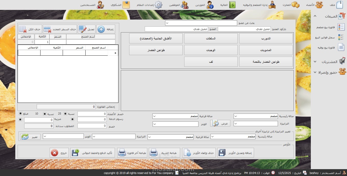347x176 pixels.
Task: Click the المشتريات shopping cart icon
Action: [x=342, y=61]
